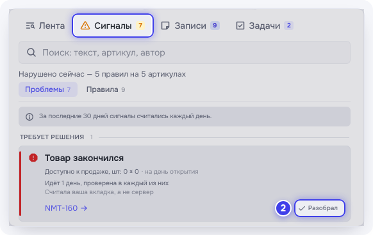This screenshot has height=235, width=373.
Task: Select the Правила 9 sub-tab
Action: [106, 89]
